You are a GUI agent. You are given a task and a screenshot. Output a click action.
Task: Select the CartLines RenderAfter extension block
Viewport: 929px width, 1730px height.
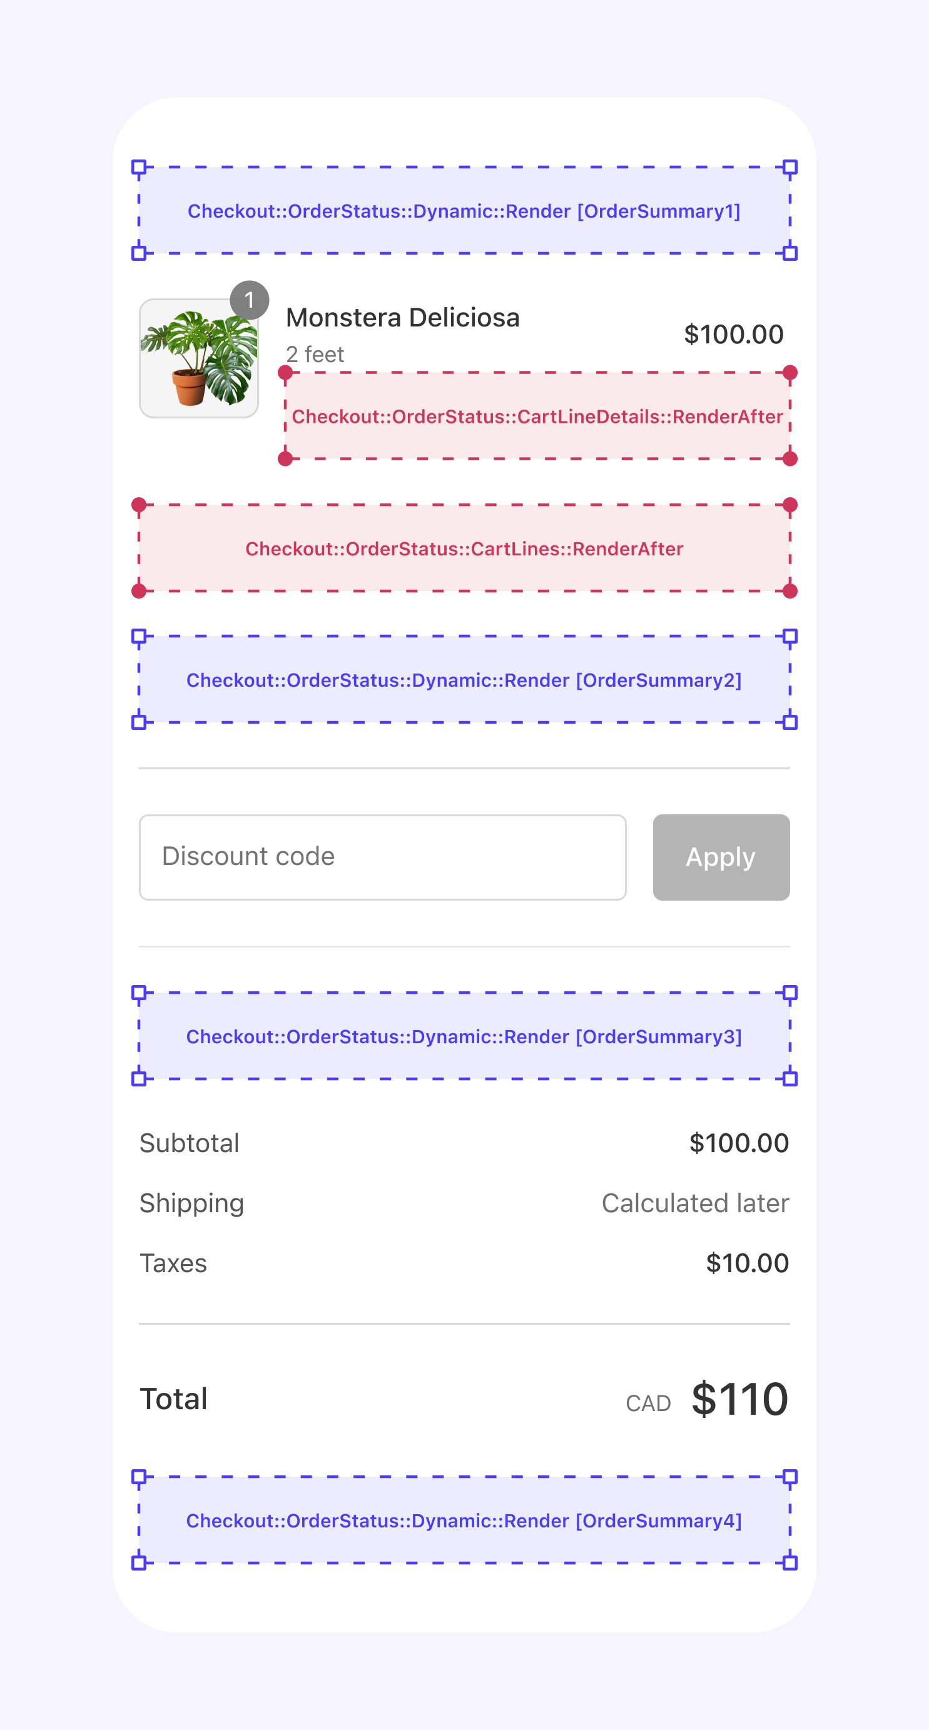[x=464, y=549]
